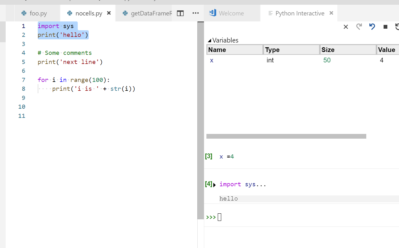
Task: Click the '# Some comments' line
Action: click(x=65, y=53)
